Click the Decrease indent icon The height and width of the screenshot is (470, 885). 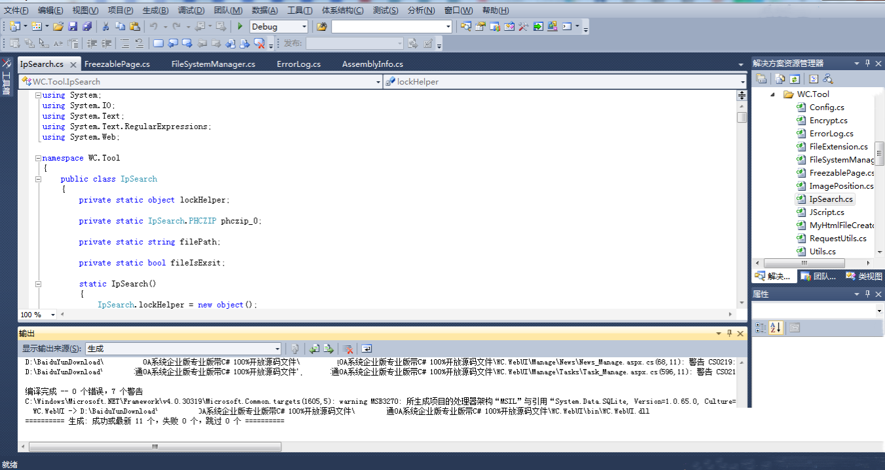92,43
